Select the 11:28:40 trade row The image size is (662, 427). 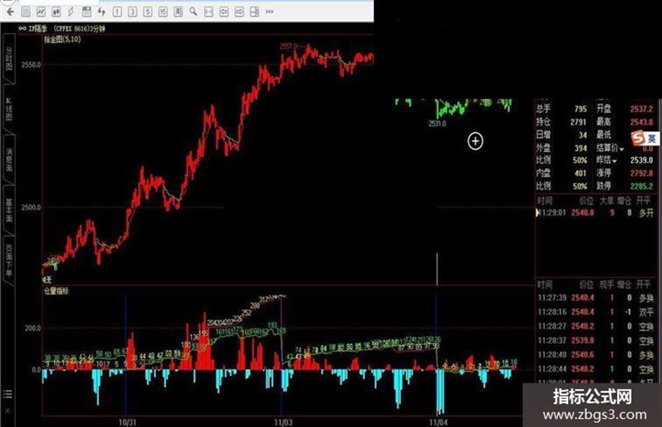coord(597,355)
